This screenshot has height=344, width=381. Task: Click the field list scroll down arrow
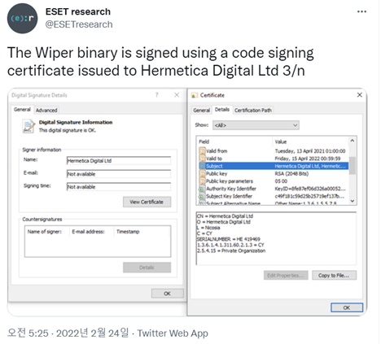click(x=353, y=201)
